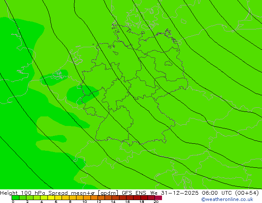Click the bright green legend swatch at 0

[15, 198]
